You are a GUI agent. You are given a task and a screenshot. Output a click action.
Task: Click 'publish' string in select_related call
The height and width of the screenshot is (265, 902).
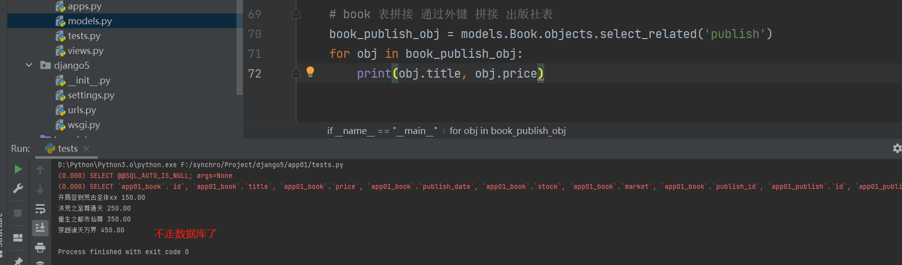(x=734, y=34)
